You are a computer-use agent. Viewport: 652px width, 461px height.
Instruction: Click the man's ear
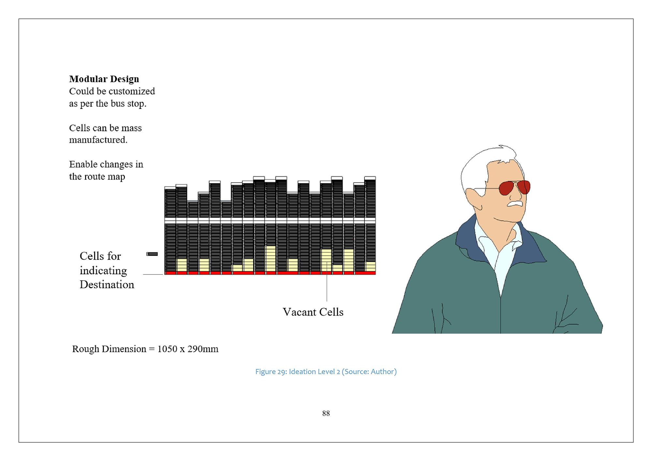[473, 198]
